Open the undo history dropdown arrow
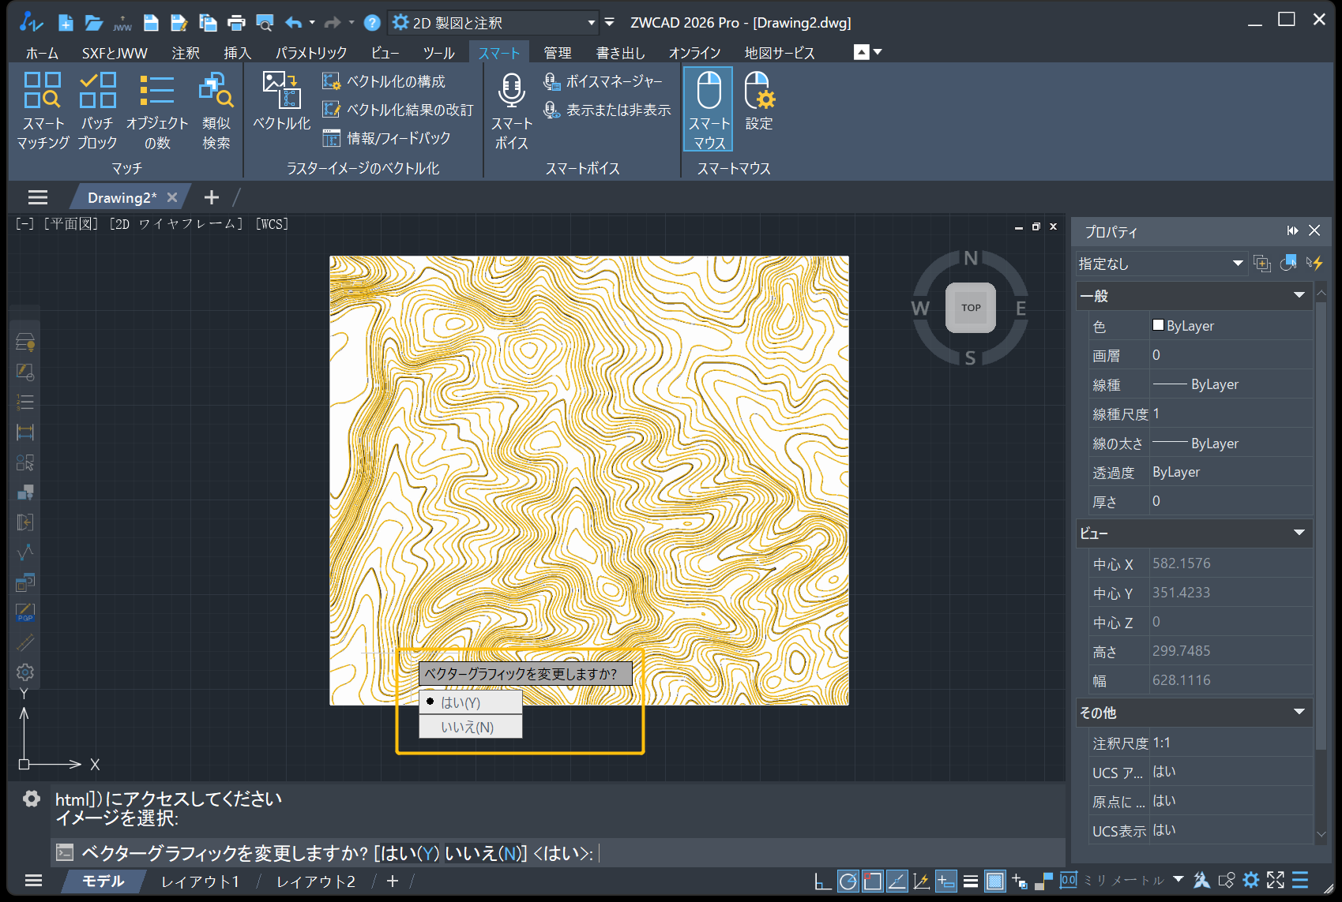Screen dimensions: 1342x902 (312, 23)
